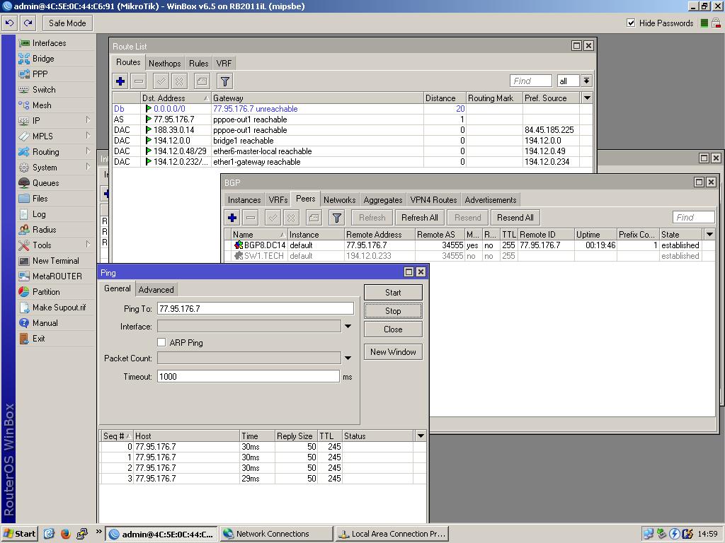Click the undo arrow in the WinBox toolbar
This screenshot has width=725, height=543.
coord(10,23)
